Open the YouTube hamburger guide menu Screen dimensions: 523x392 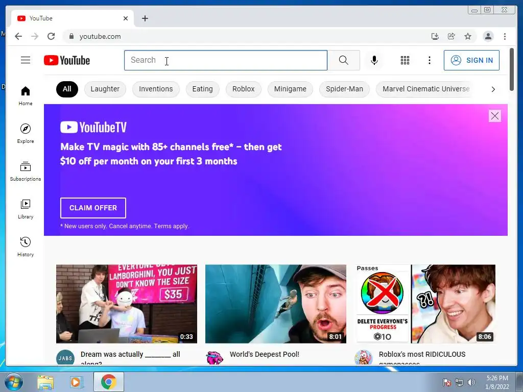(26, 60)
